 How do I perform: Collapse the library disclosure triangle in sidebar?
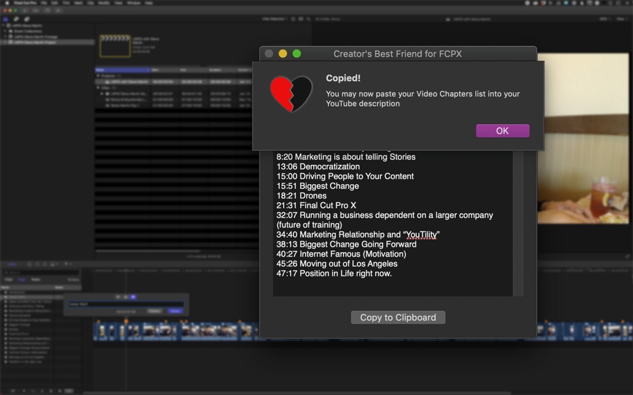tap(3, 25)
